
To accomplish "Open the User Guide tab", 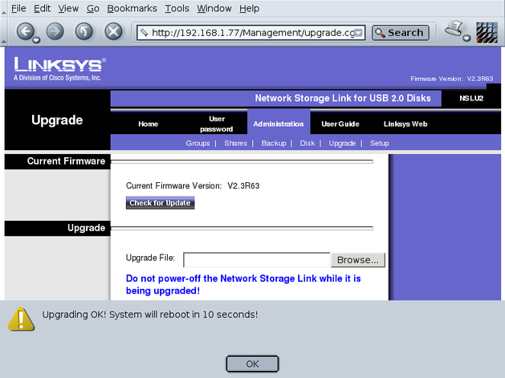I will pos(340,124).
